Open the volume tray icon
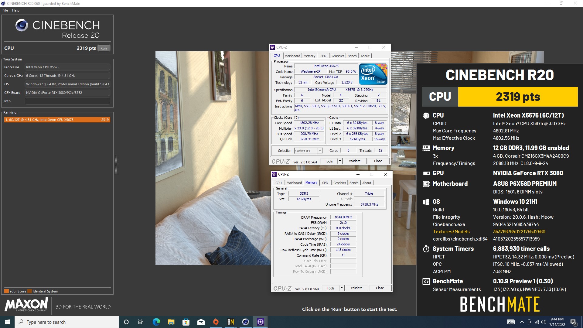This screenshot has height=328, width=583. pos(544,322)
